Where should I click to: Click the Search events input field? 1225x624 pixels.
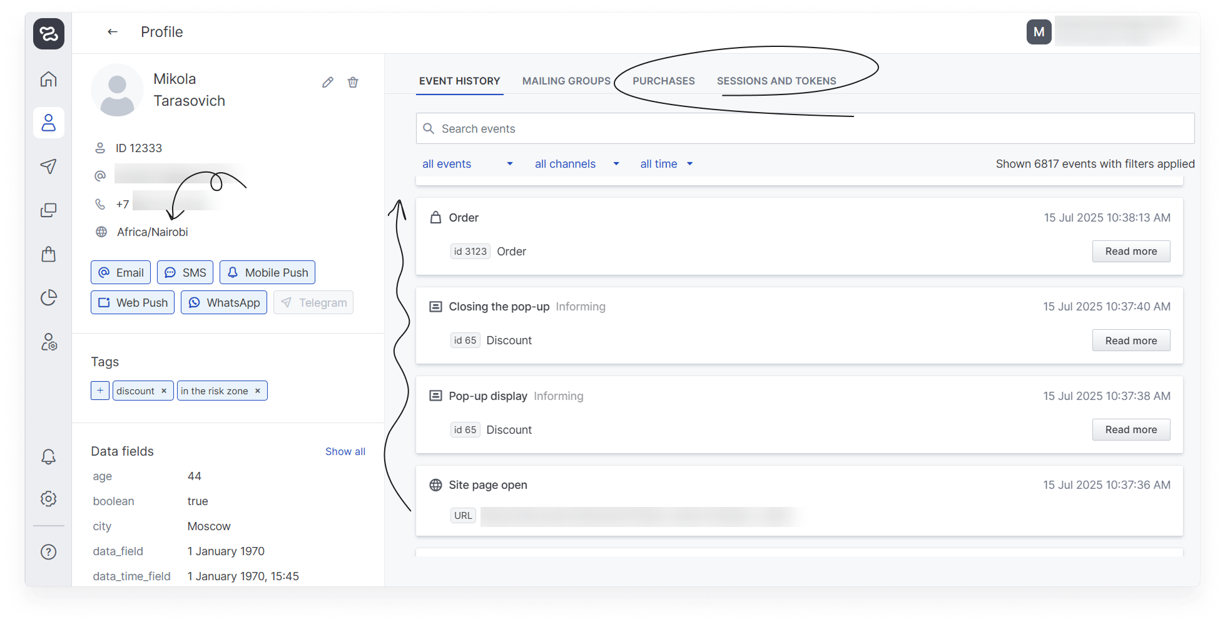click(x=805, y=129)
